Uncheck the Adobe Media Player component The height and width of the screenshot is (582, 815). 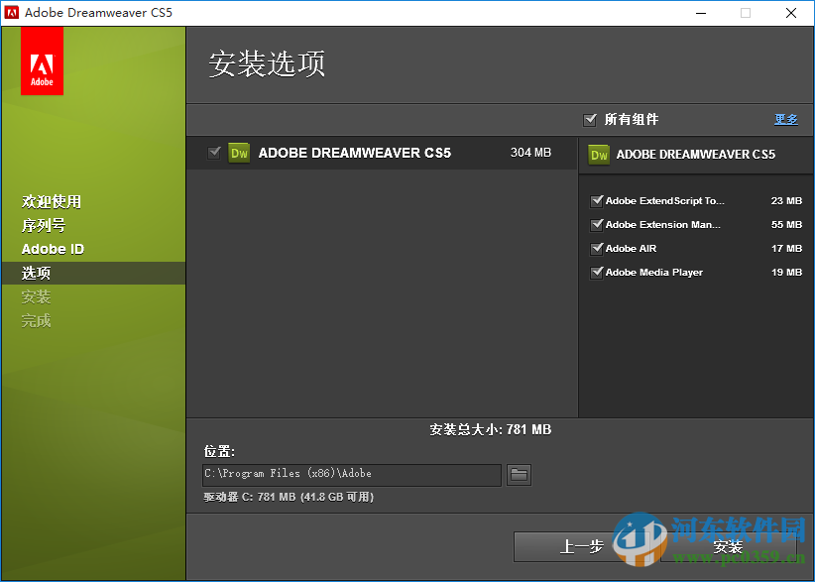point(596,272)
